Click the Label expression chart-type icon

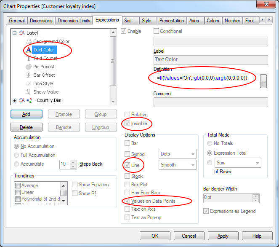(x=22, y=33)
